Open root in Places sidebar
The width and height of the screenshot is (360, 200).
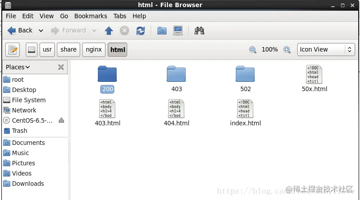click(35, 80)
